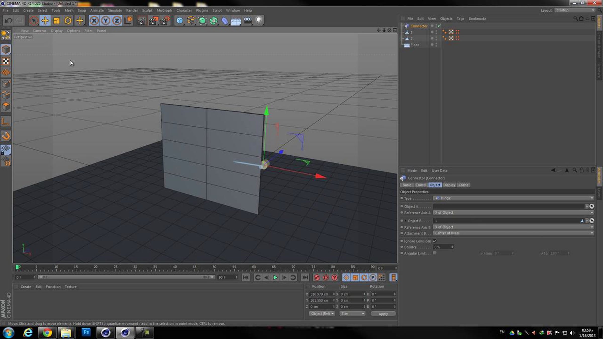This screenshot has height=339, width=603.
Task: Click the Record Active Objects button
Action: [x=317, y=277]
